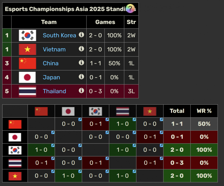
Task: Open the info icon next to China
Action: [81, 63]
